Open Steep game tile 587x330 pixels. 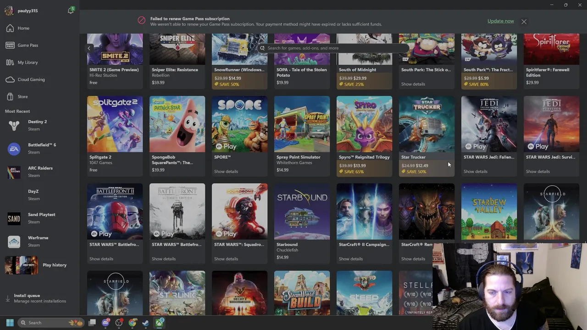coord(364,293)
